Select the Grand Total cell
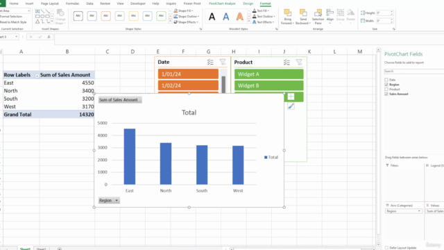The image size is (444, 250). coord(21,115)
